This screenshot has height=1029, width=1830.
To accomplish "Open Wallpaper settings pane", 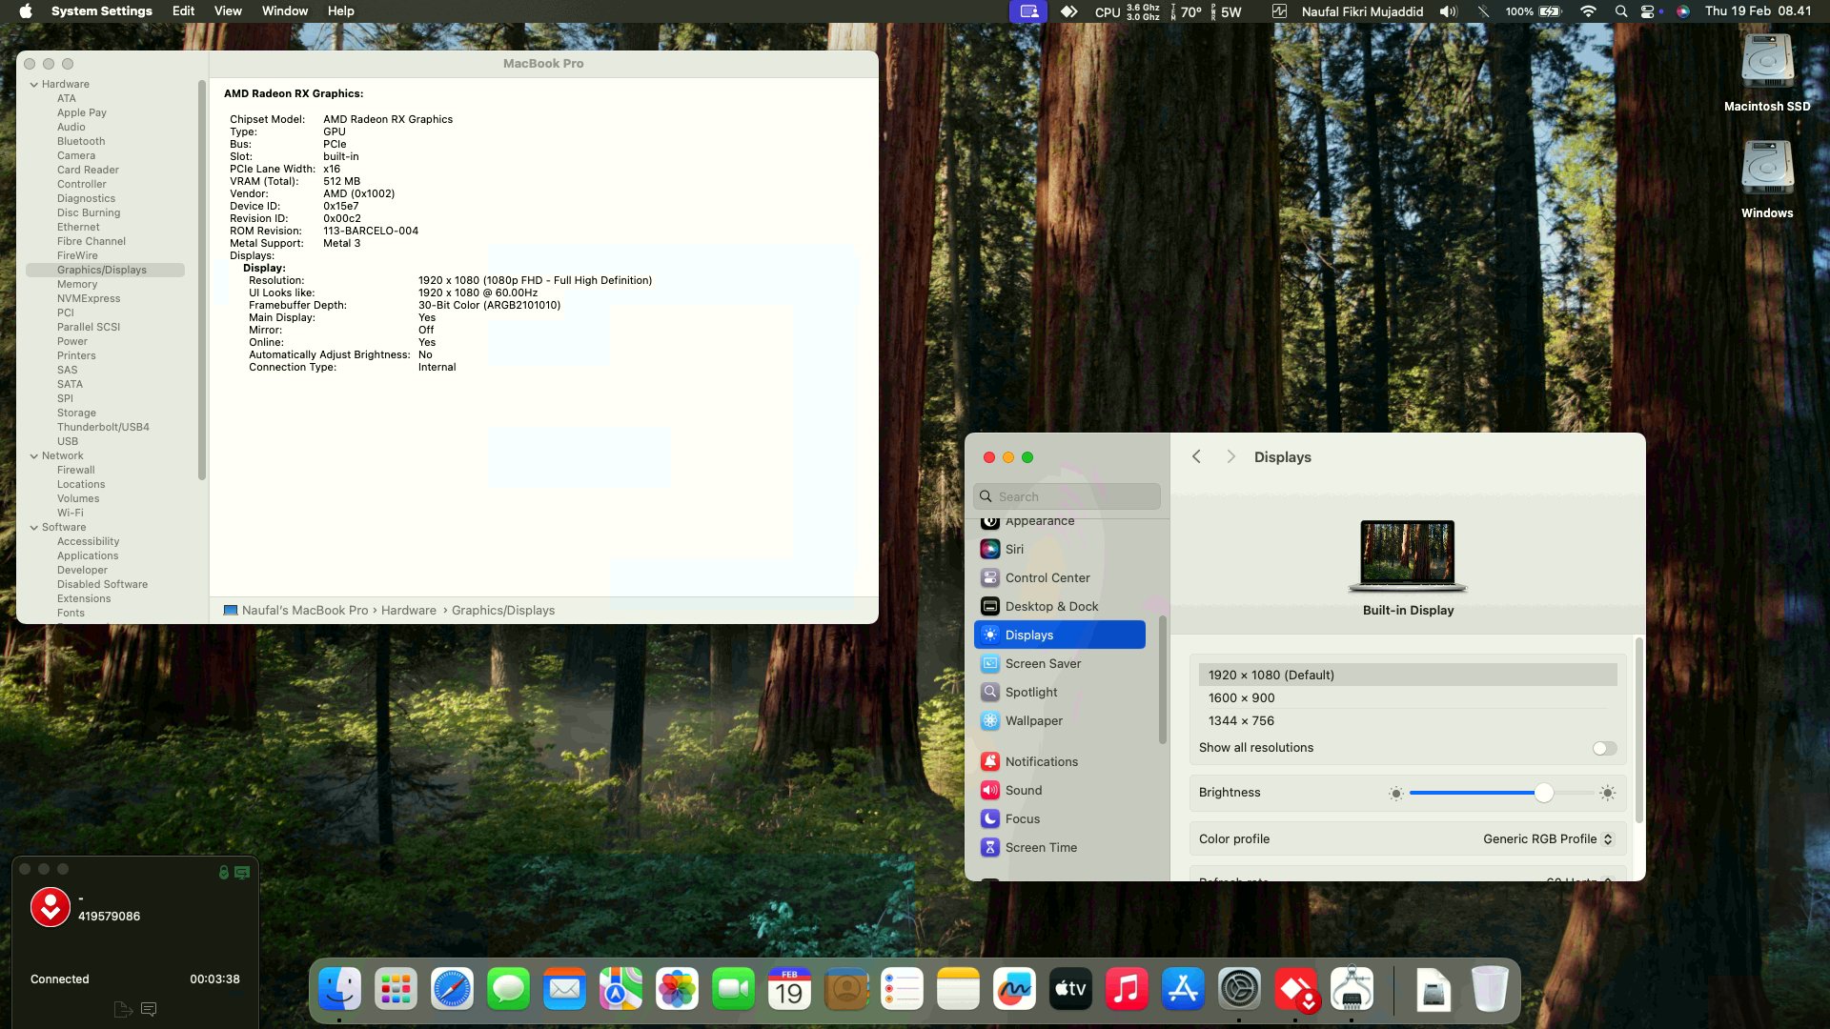I will click(x=1060, y=720).
